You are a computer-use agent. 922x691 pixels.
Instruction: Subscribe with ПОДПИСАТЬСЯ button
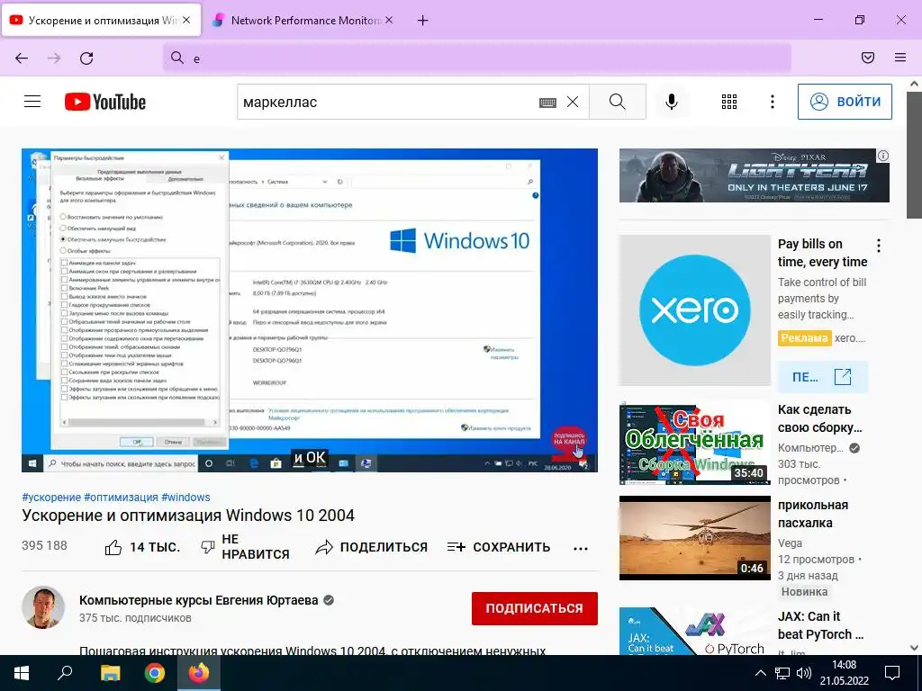point(535,608)
